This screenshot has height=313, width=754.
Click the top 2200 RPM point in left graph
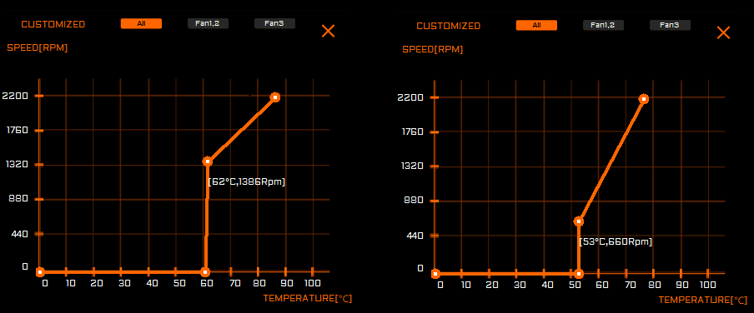click(x=274, y=97)
